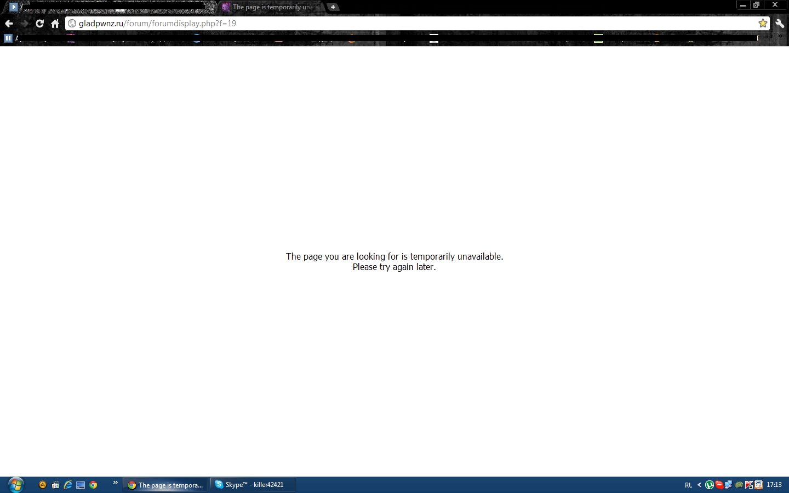This screenshot has width=789, height=493.
Task: Bookmark this page with the star icon
Action: [763, 24]
